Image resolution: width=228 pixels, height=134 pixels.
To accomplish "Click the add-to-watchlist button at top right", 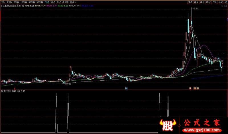I will coord(226,2).
